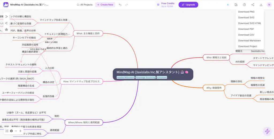Select the radial layout icon in left toolbar
Viewport: 274px width, 139px height.
(6, 29)
